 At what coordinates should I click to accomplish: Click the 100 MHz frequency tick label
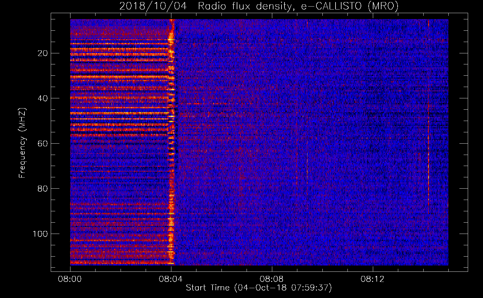40,234
